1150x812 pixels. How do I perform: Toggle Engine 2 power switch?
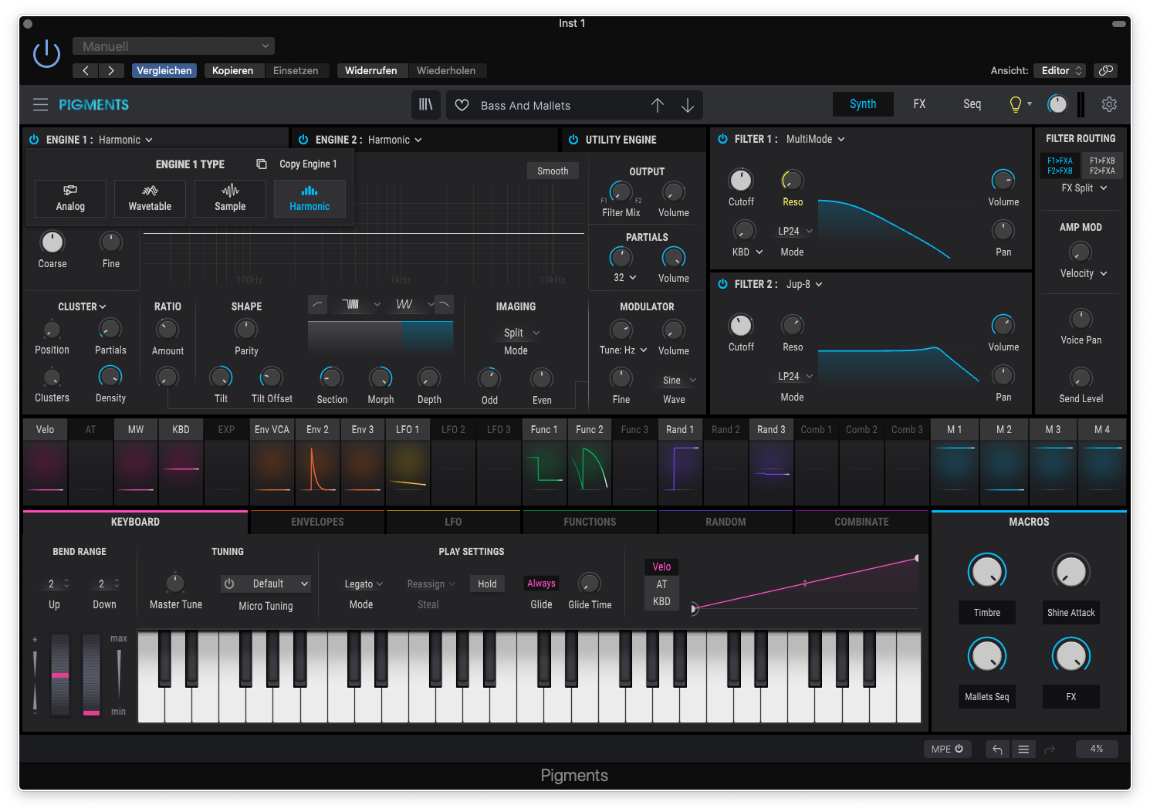pos(303,140)
